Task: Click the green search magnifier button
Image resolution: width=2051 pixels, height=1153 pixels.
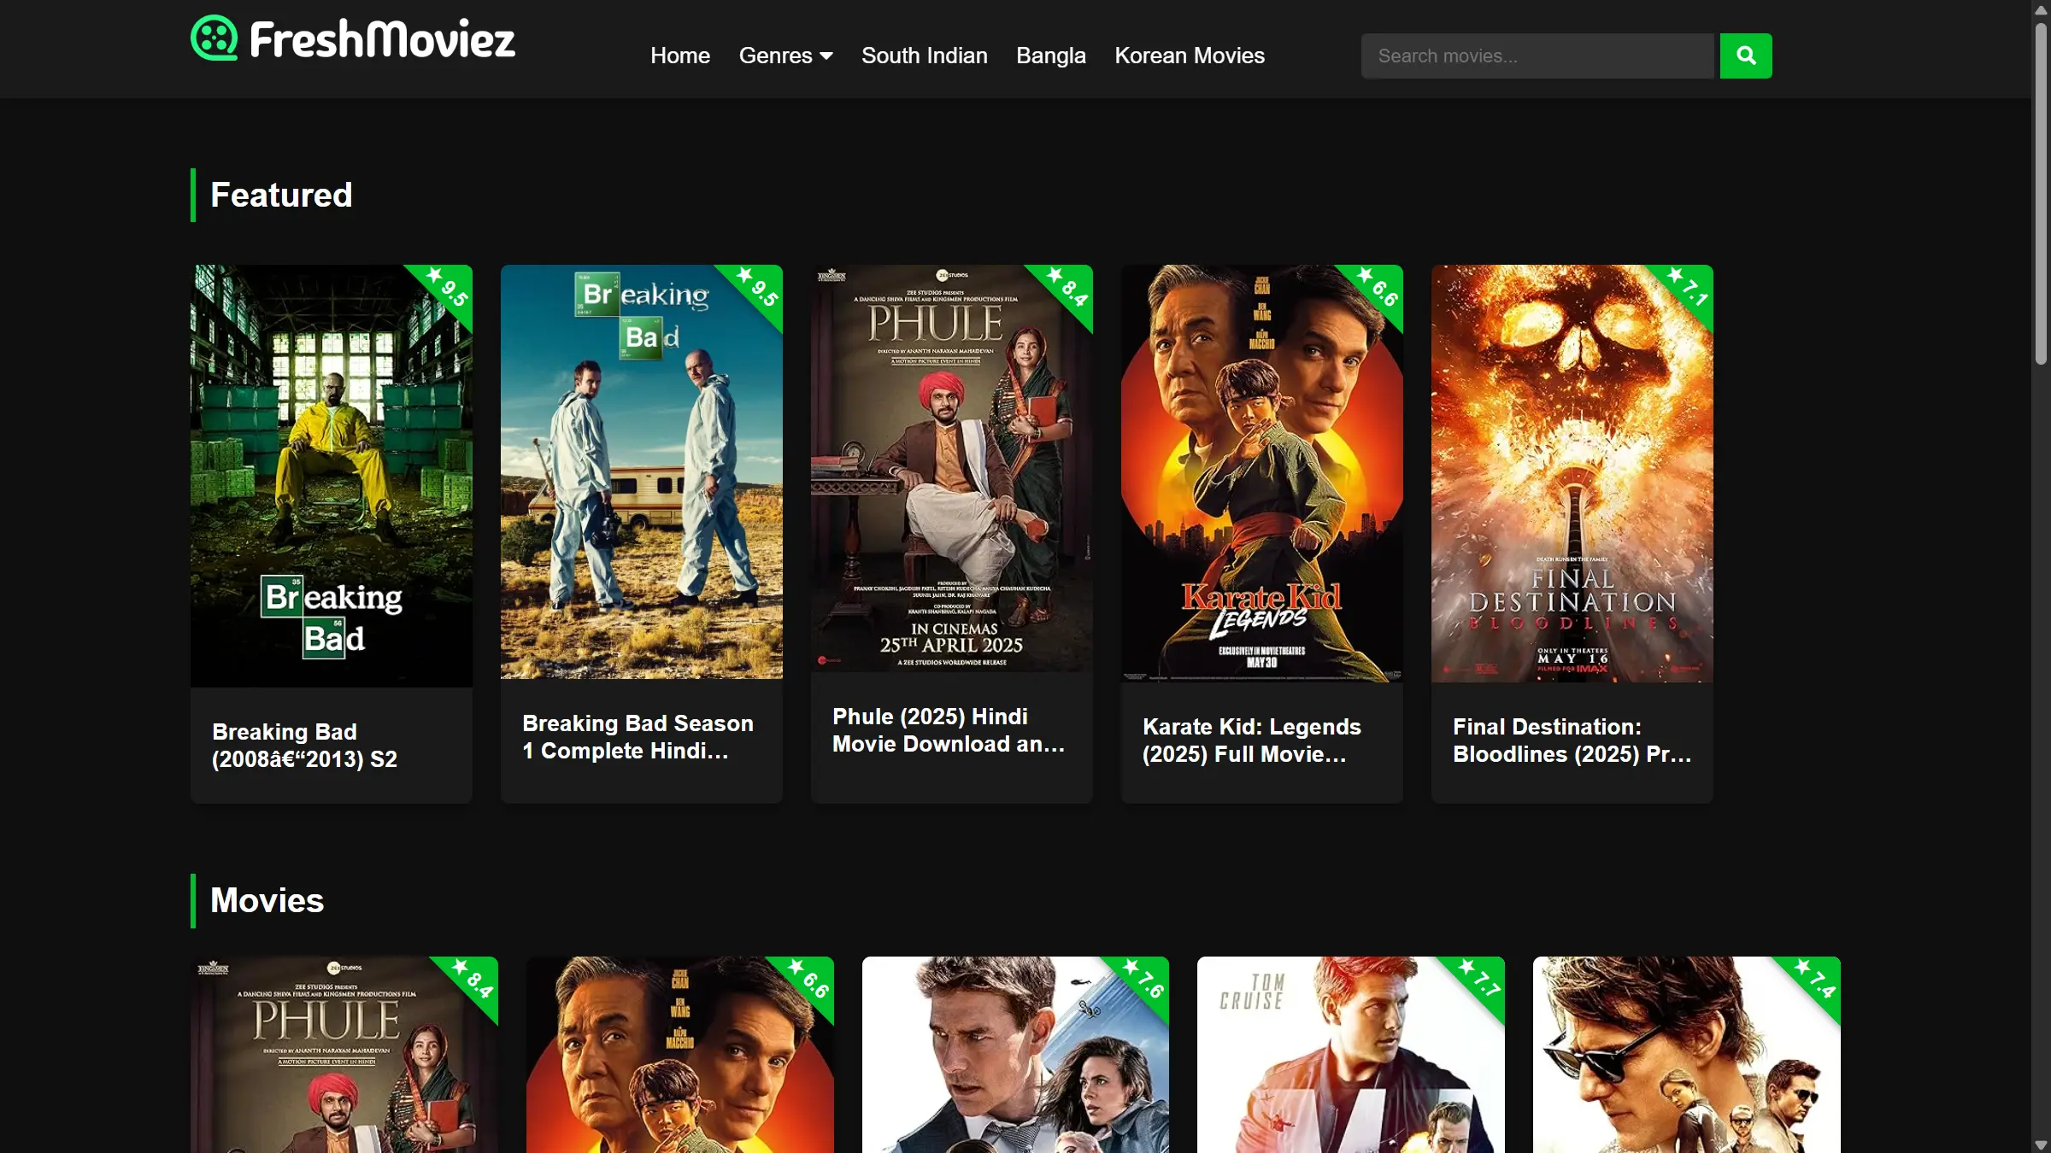Action: click(x=1745, y=56)
